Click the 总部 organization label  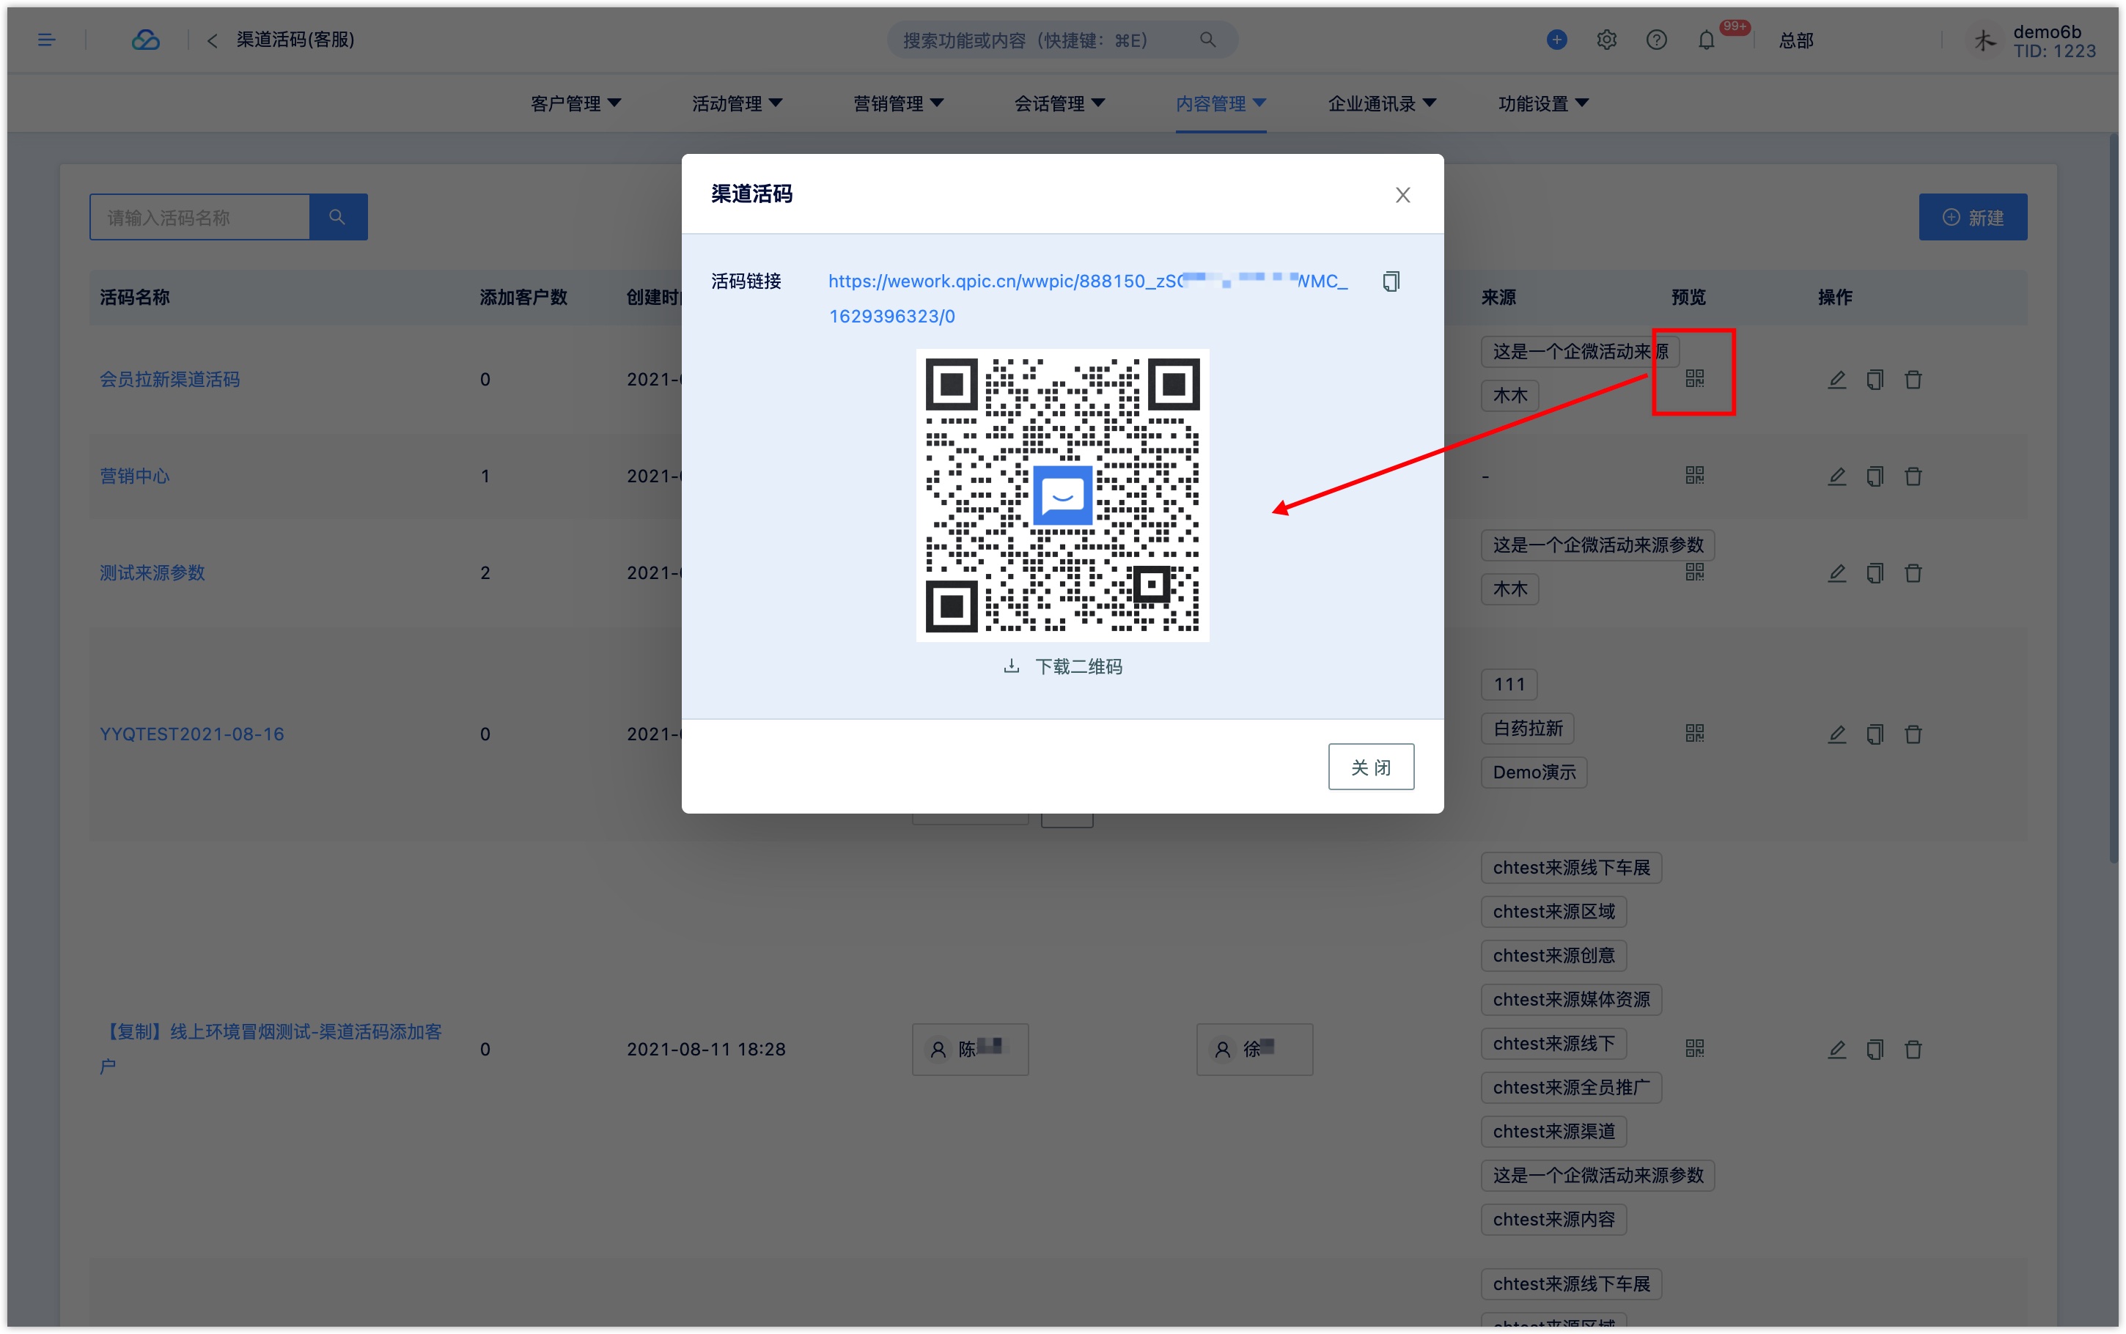[1795, 40]
